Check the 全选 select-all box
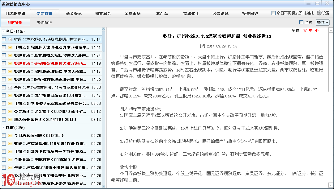Screen dimensions: 334x189 pos(302,22)
